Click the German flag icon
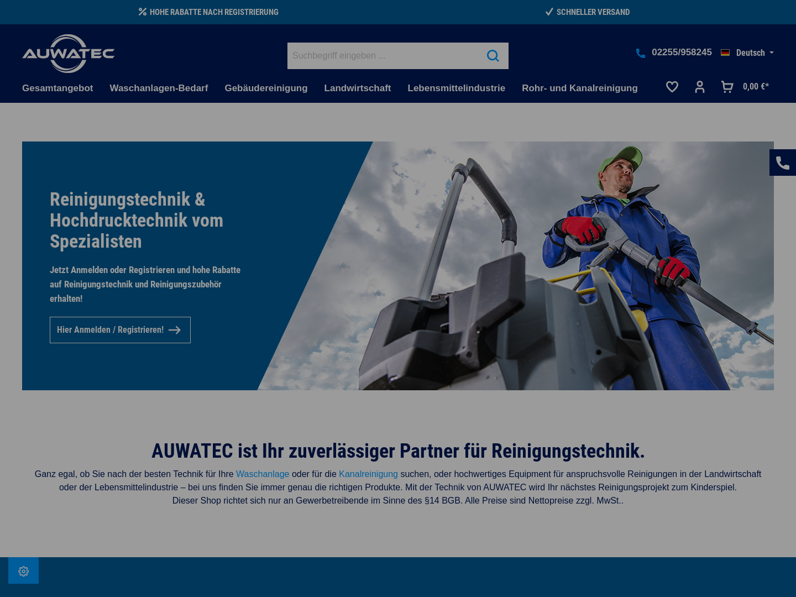The image size is (796, 597). tap(725, 53)
